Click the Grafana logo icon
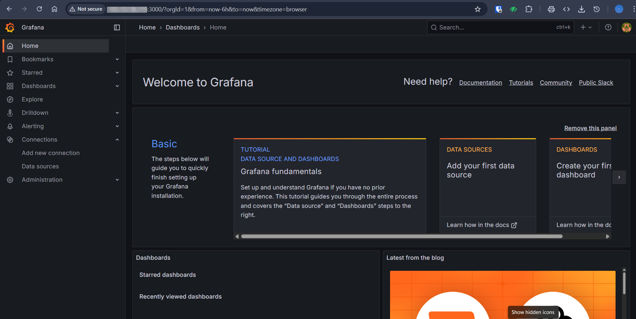Image resolution: width=636 pixels, height=319 pixels. (10, 27)
